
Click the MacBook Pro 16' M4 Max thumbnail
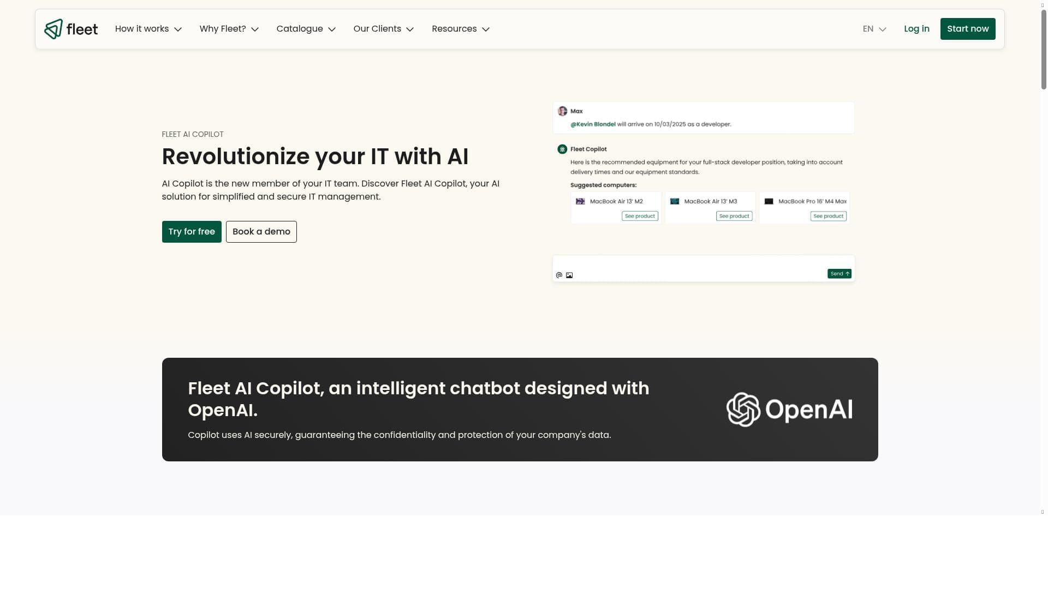coord(769,202)
